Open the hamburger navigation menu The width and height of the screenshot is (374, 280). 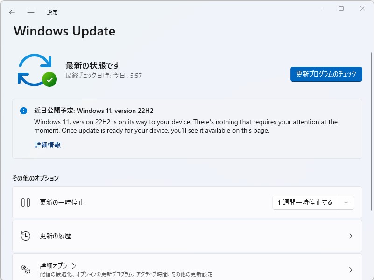(31, 12)
